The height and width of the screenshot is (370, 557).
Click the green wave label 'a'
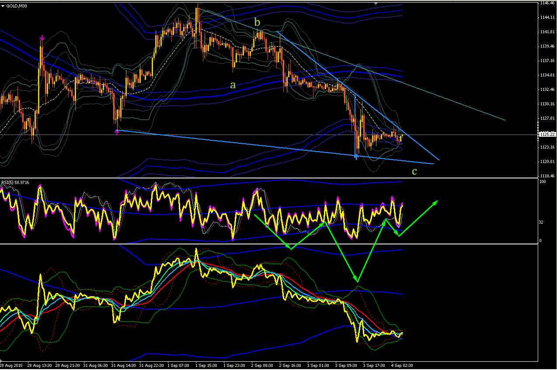point(233,85)
